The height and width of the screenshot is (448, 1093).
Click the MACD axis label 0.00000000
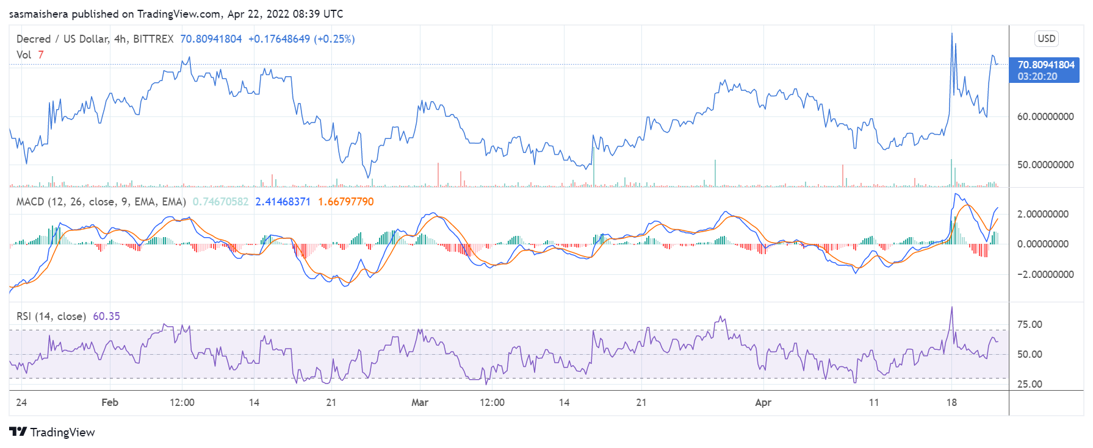click(x=1043, y=244)
